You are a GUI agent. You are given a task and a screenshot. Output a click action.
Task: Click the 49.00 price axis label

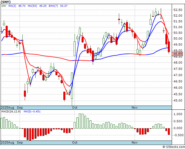point(178,50)
